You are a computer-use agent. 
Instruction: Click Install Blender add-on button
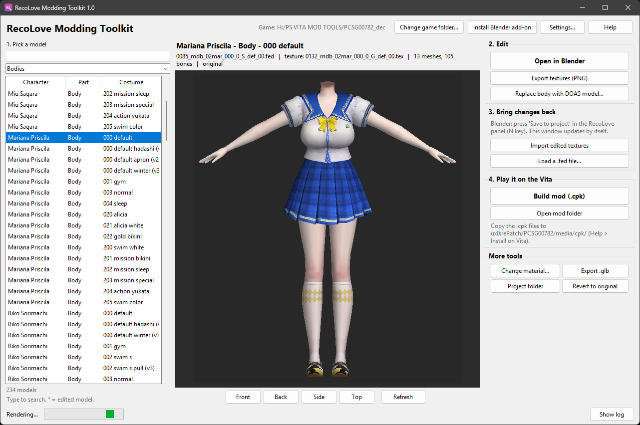click(502, 27)
